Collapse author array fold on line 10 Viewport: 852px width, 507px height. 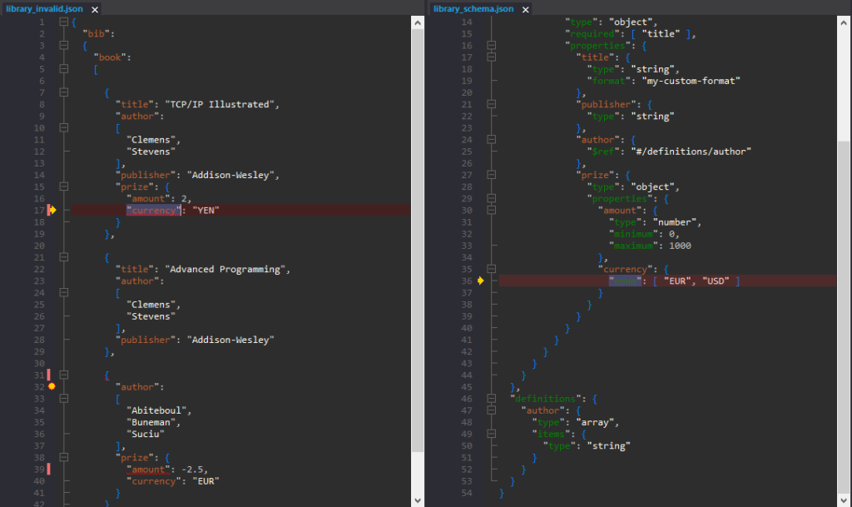63,127
